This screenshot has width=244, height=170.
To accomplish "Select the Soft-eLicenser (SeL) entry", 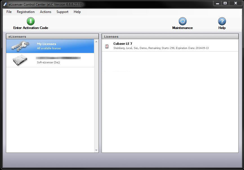I will pos(50,60).
